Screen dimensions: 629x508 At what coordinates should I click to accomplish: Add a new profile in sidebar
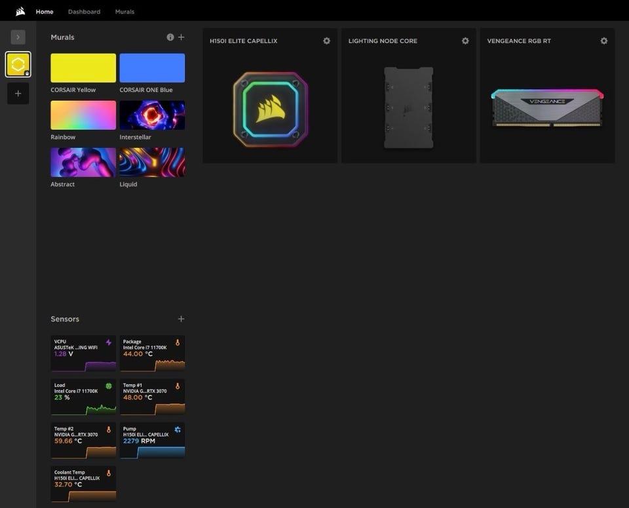tap(18, 94)
